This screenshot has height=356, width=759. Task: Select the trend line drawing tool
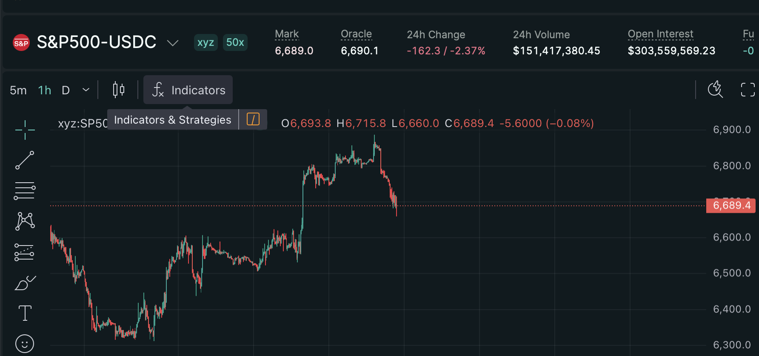tap(25, 160)
